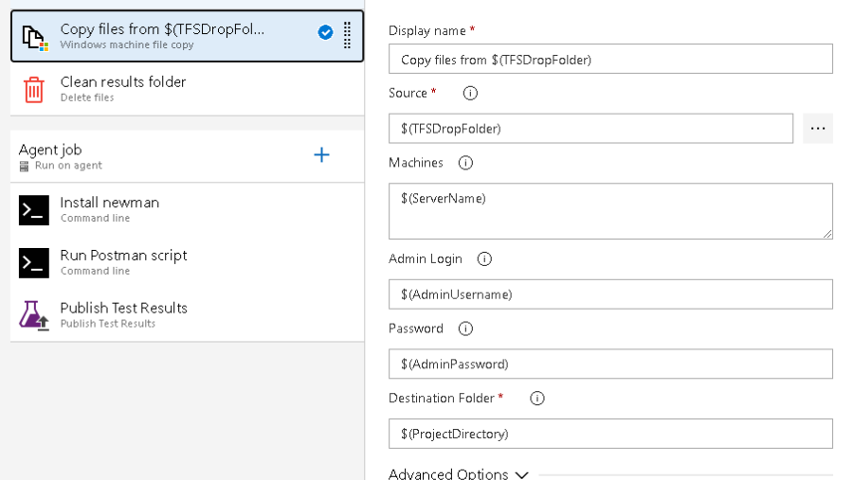The image size is (853, 480).
Task: Click the Install newman command line icon
Action: click(34, 210)
